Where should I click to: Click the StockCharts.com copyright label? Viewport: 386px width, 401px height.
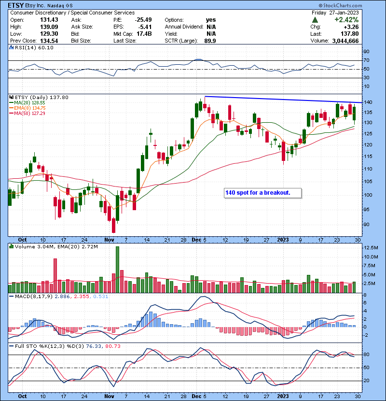coord(340,5)
